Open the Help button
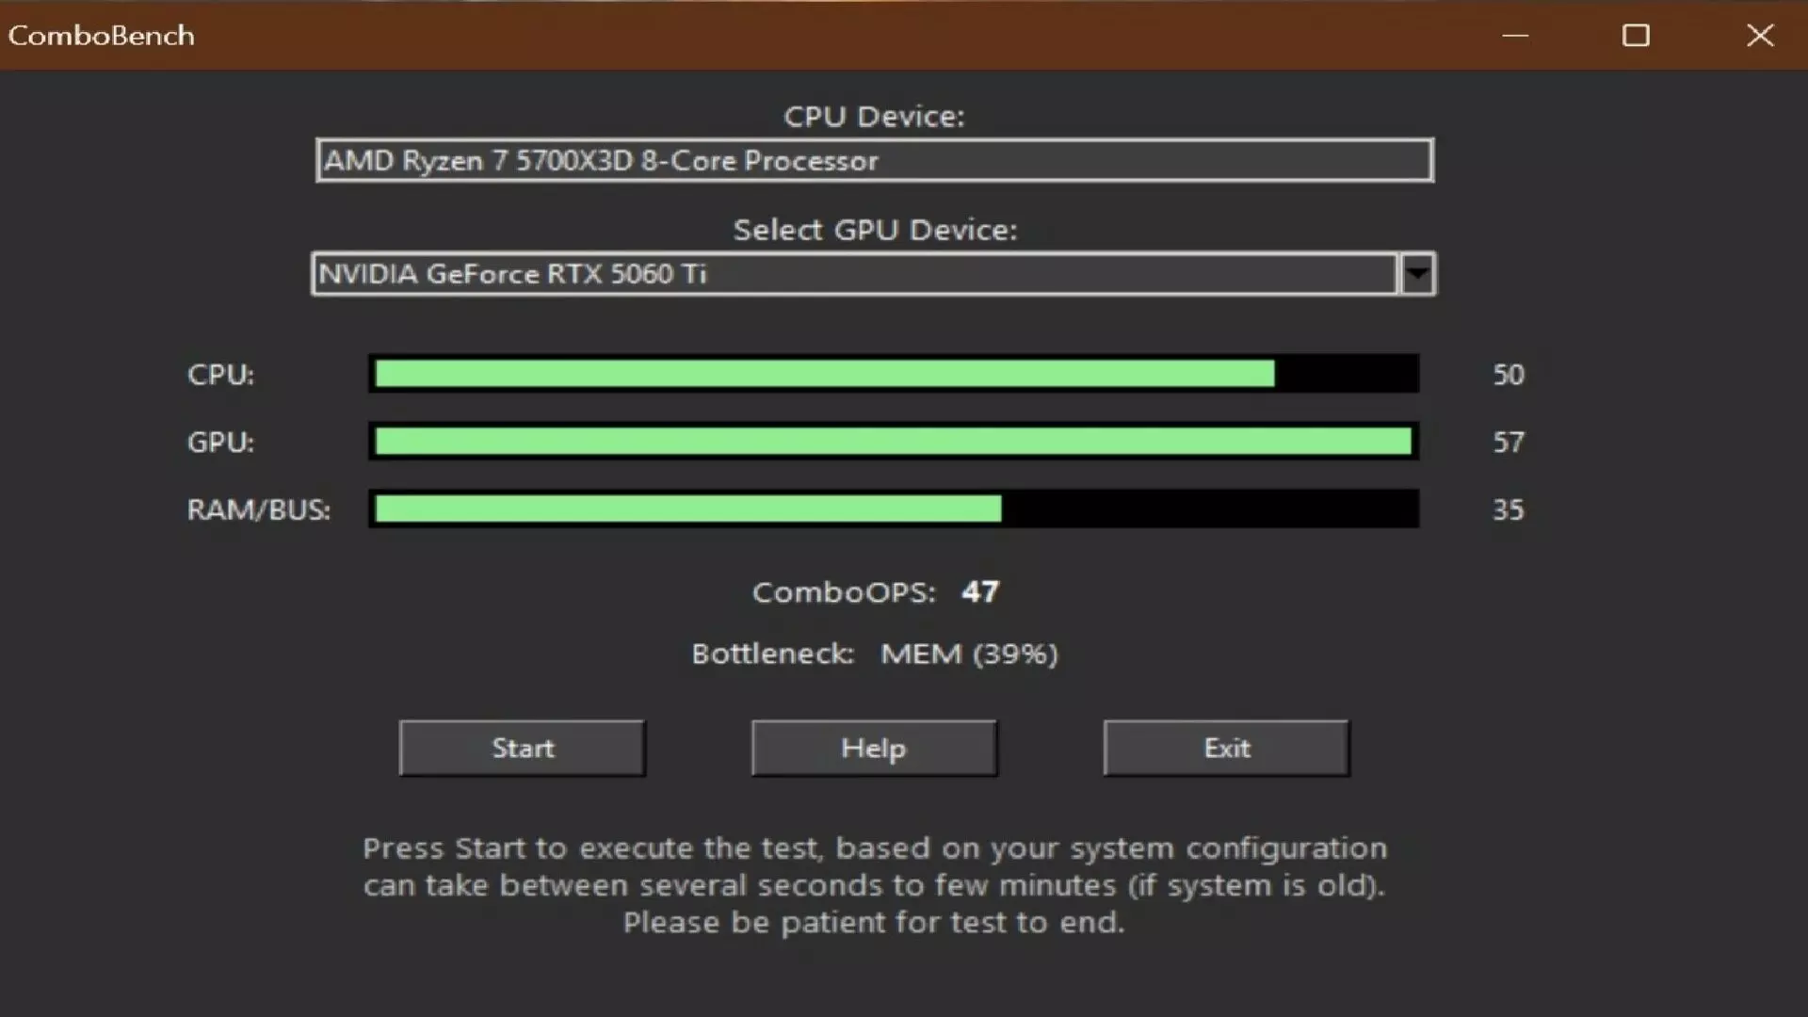 [874, 749]
